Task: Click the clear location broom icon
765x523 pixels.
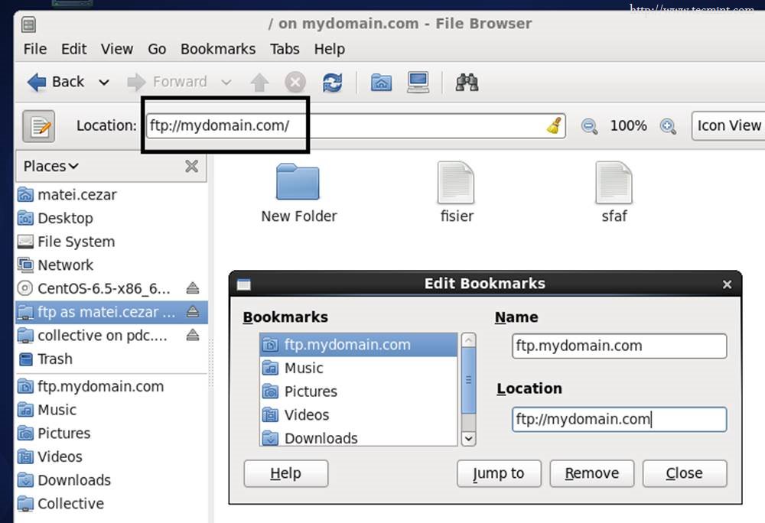Action: pos(554,125)
